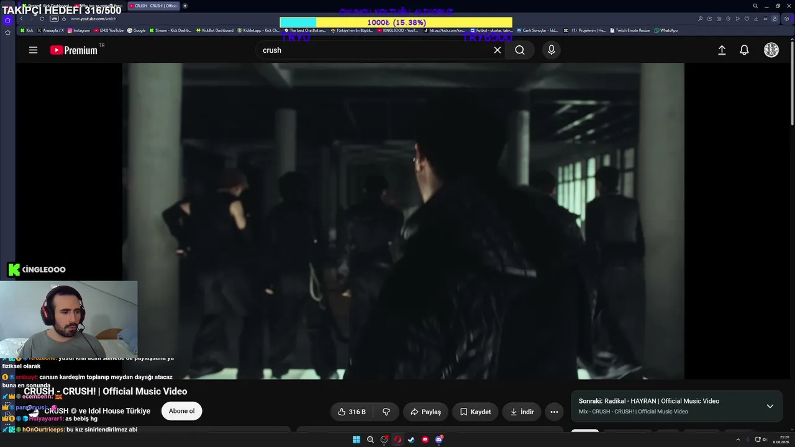Open the Canlı Sonuçlar bookmark
Viewport: 795px width, 447px height.
[537, 30]
